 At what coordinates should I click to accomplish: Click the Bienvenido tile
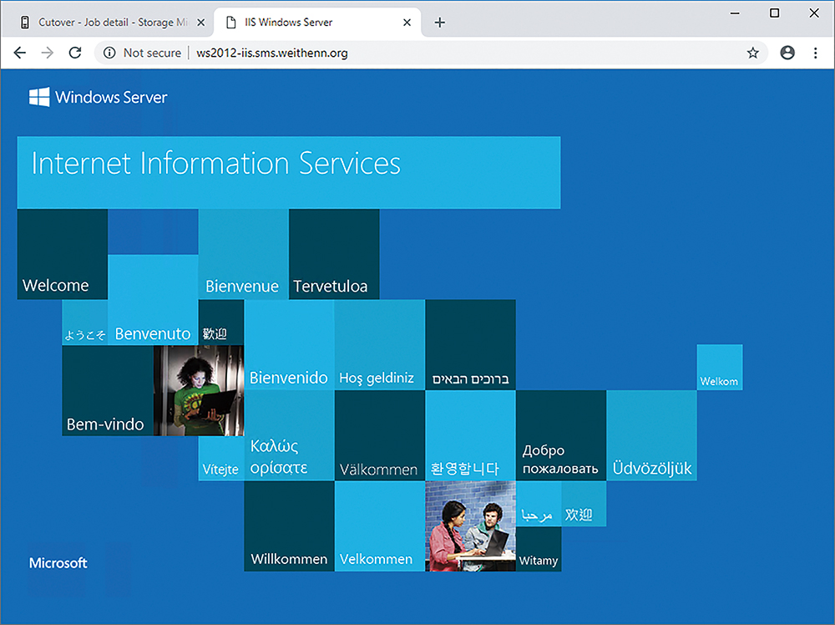(x=289, y=345)
